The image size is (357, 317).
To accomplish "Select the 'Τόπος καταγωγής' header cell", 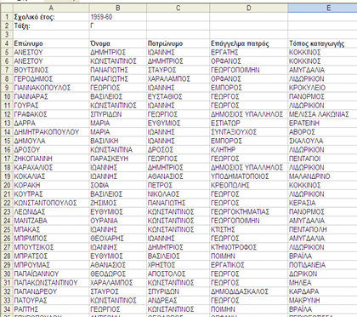I will pos(322,43).
